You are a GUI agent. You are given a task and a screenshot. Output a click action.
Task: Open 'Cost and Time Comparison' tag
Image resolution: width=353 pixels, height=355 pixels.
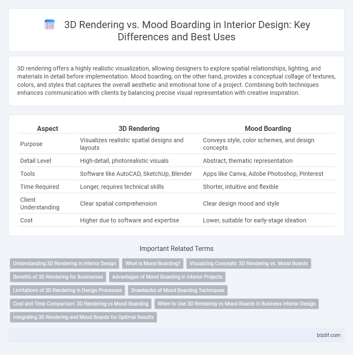point(81,304)
